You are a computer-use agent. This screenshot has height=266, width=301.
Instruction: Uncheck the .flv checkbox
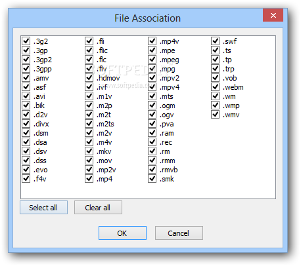(x=89, y=69)
